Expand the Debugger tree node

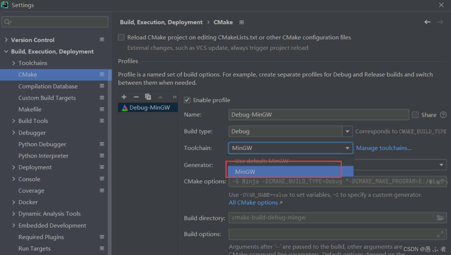(x=14, y=133)
